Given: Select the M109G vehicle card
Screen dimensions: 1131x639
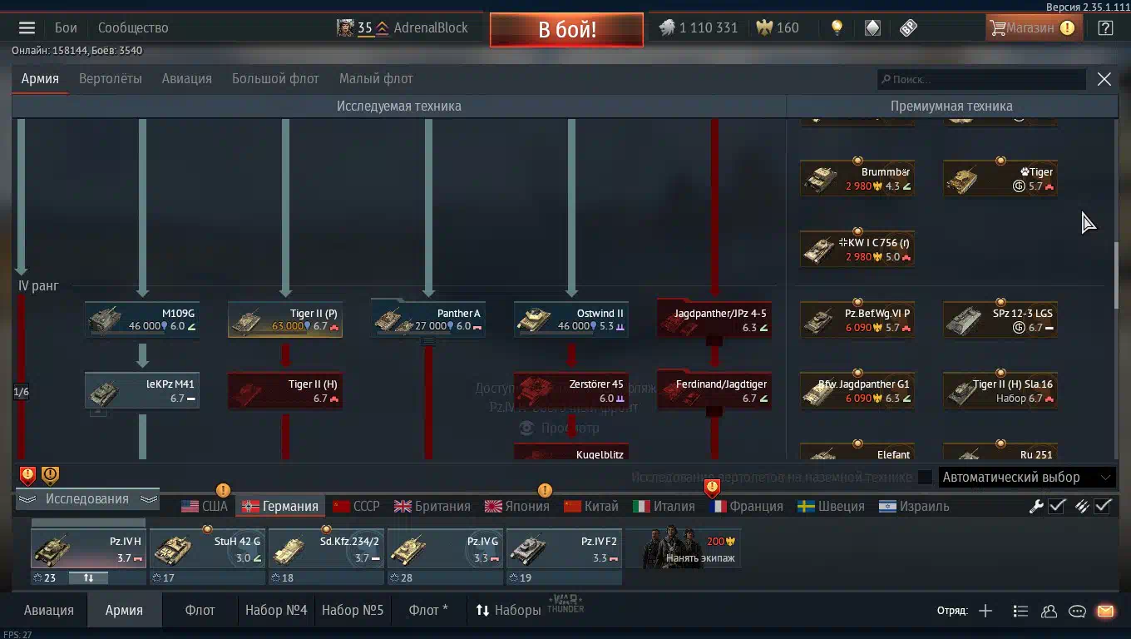Looking at the screenshot, I should click(x=142, y=319).
